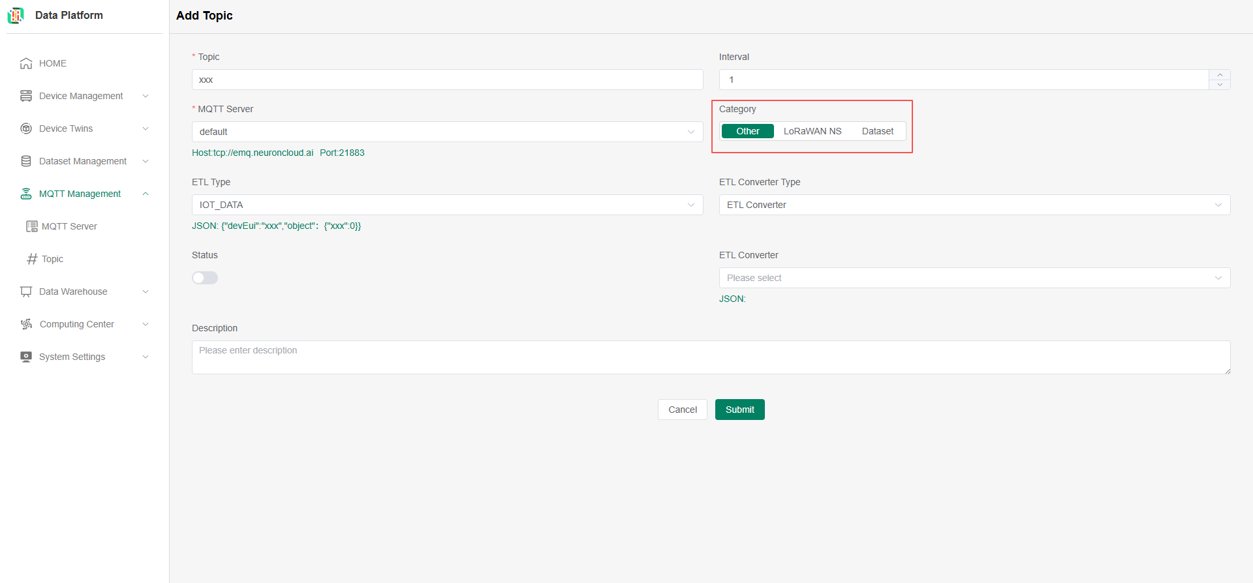This screenshot has height=583, width=1253.
Task: Select the LoRaWAN NS category option
Action: click(812, 131)
